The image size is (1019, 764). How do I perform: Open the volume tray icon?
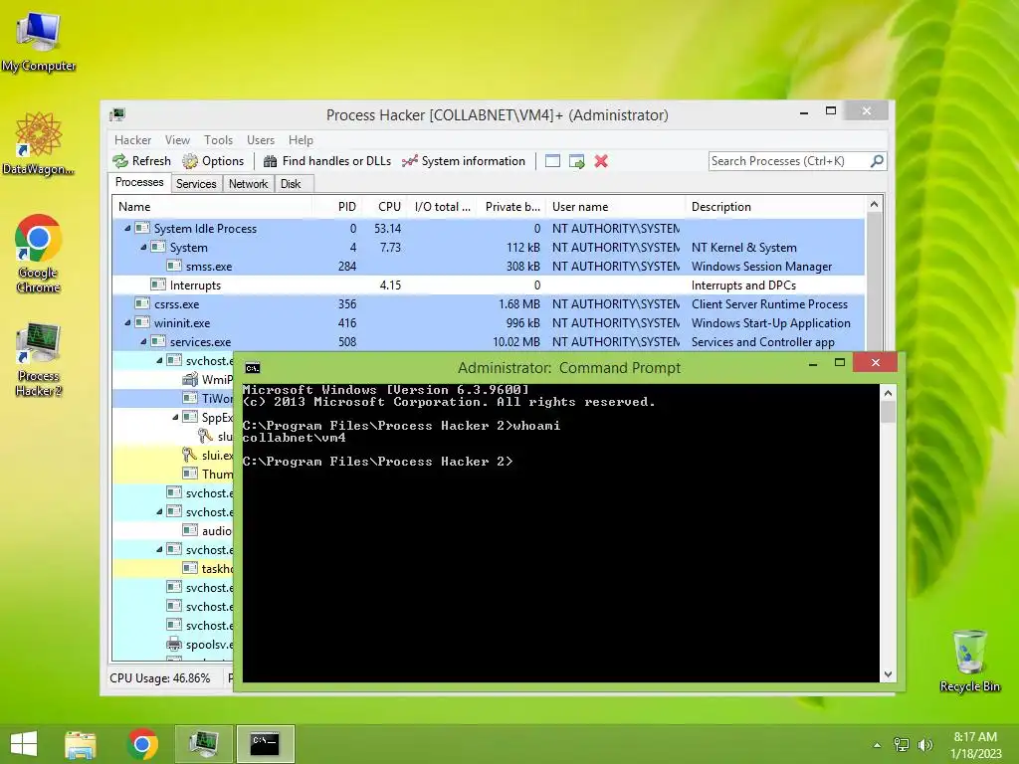tap(924, 745)
